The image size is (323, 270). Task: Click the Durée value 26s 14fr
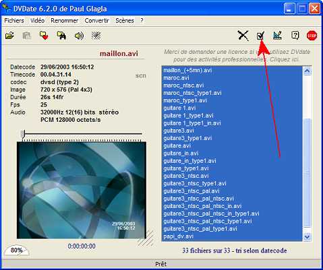click(x=52, y=97)
